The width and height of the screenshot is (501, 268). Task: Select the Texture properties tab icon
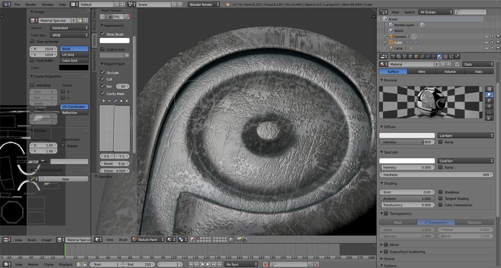(445, 56)
